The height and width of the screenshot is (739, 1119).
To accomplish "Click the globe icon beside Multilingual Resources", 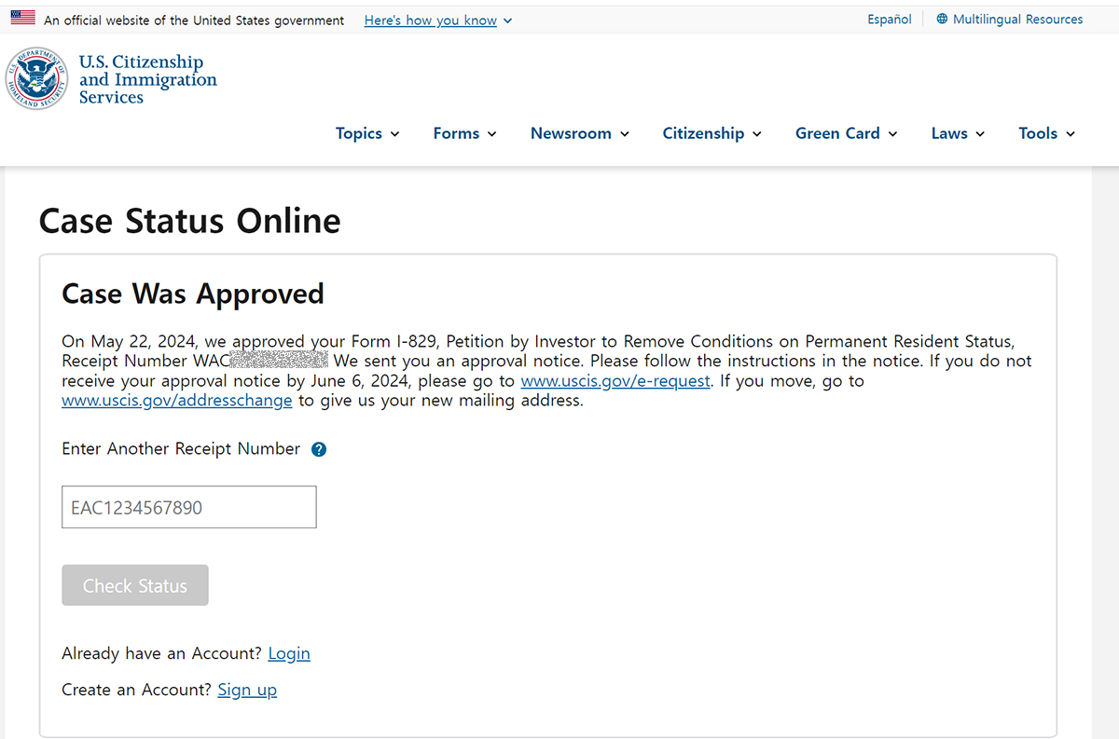I will pyautogui.click(x=942, y=19).
